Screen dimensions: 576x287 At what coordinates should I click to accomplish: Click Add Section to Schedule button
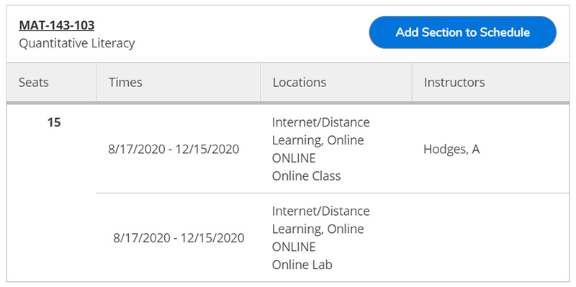pyautogui.click(x=462, y=32)
